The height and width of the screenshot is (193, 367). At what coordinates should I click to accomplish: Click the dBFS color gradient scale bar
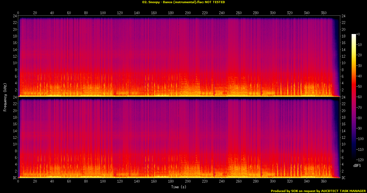pyautogui.click(x=353, y=97)
